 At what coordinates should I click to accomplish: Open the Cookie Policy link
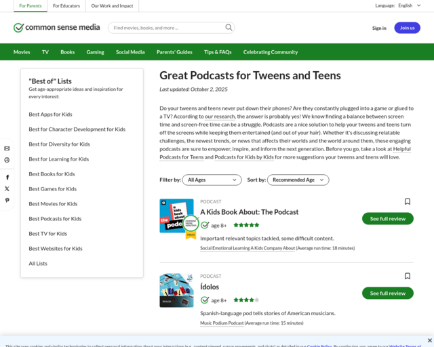tap(319, 346)
